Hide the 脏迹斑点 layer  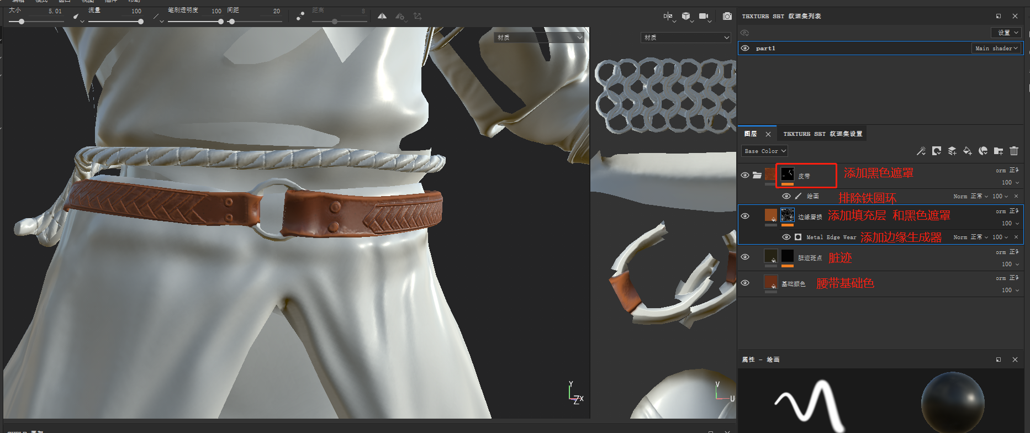click(x=745, y=257)
